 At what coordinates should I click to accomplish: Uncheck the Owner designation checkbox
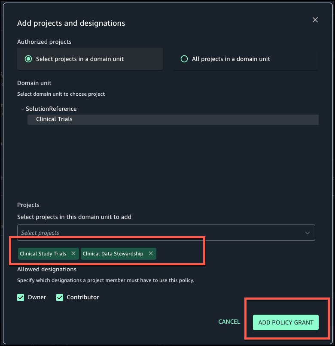coord(21,297)
